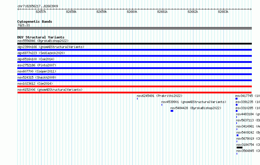The width and height of the screenshot is (260, 165).
Task: Open the esv2752186 (Pinto2007) label
Action: click(37, 65)
